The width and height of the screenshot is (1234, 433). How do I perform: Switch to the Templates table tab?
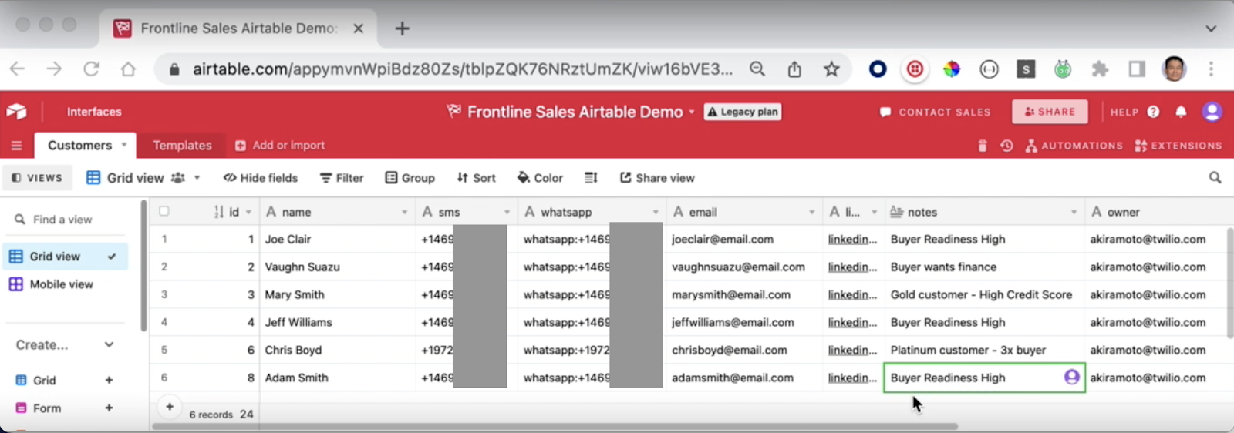click(x=182, y=145)
